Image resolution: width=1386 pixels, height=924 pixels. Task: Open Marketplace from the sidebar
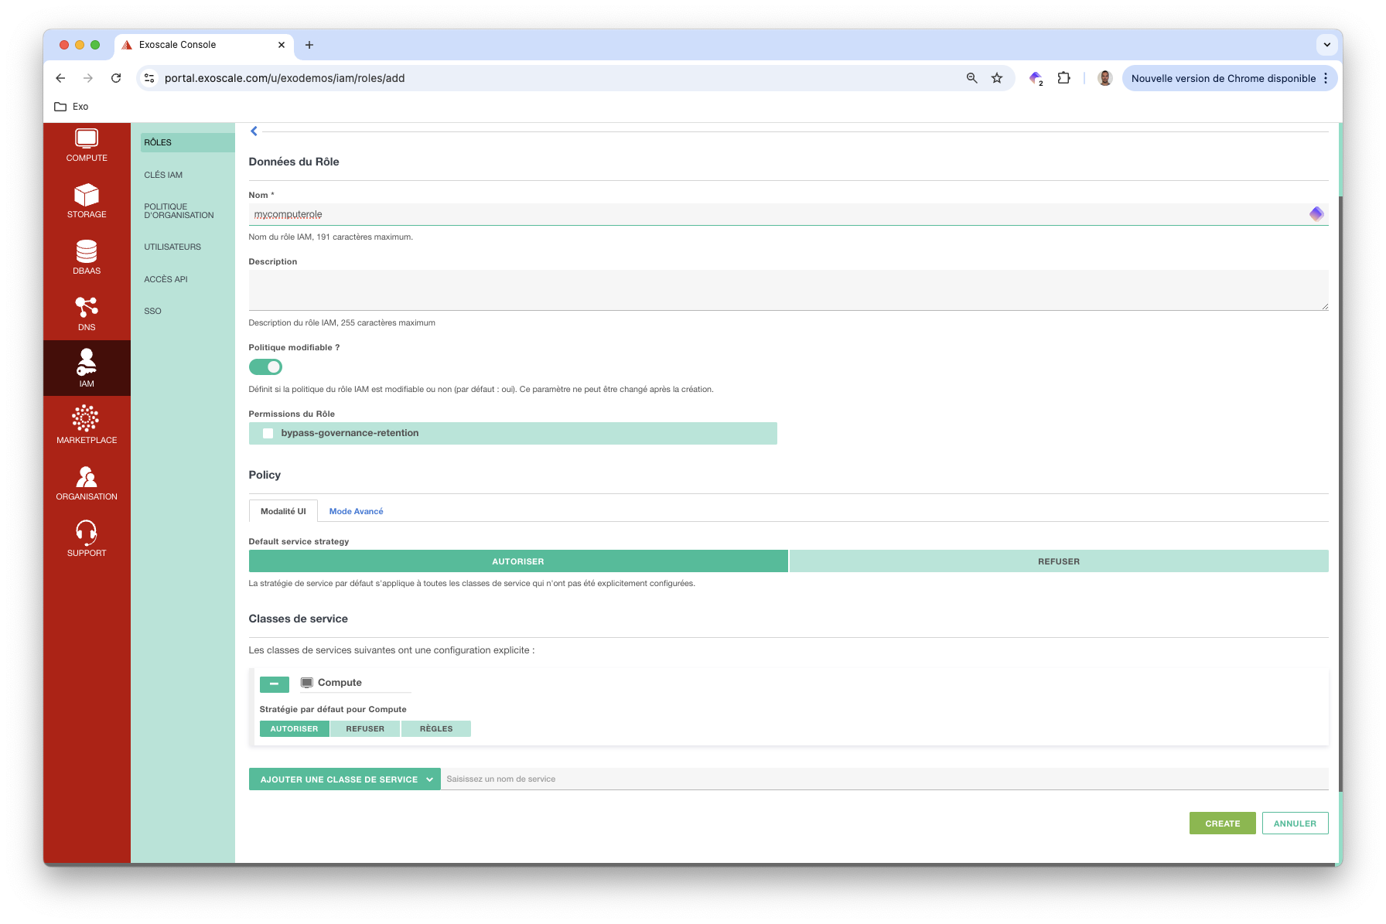pos(87,425)
